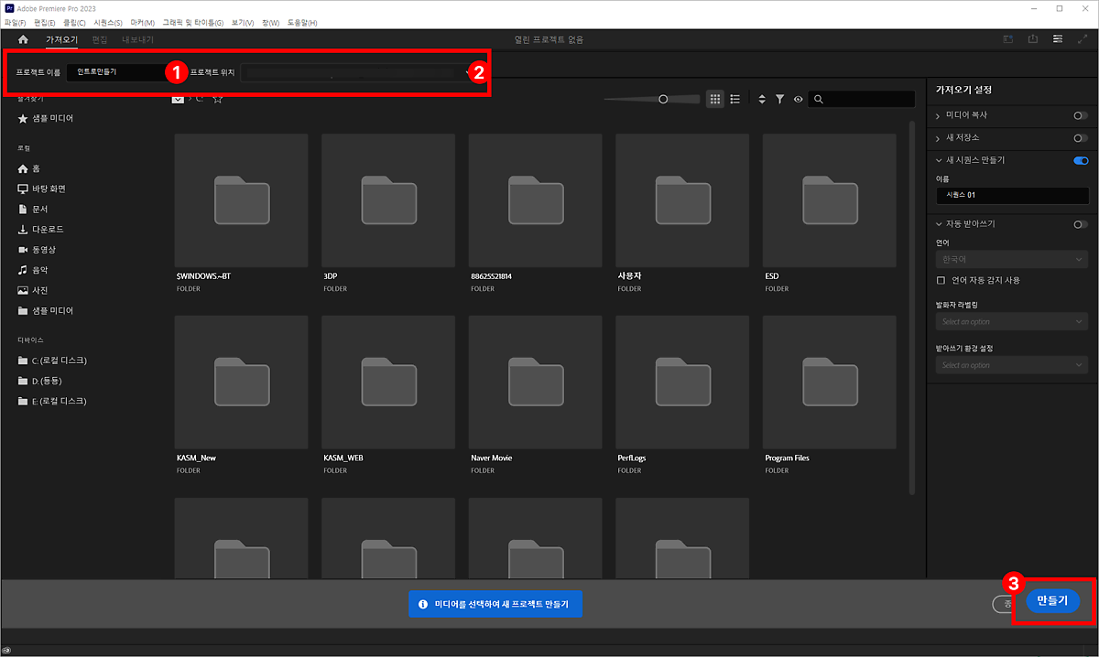Screen dimensions: 1099x657
Task: Open the 파일(F) menu
Action: click(x=16, y=22)
